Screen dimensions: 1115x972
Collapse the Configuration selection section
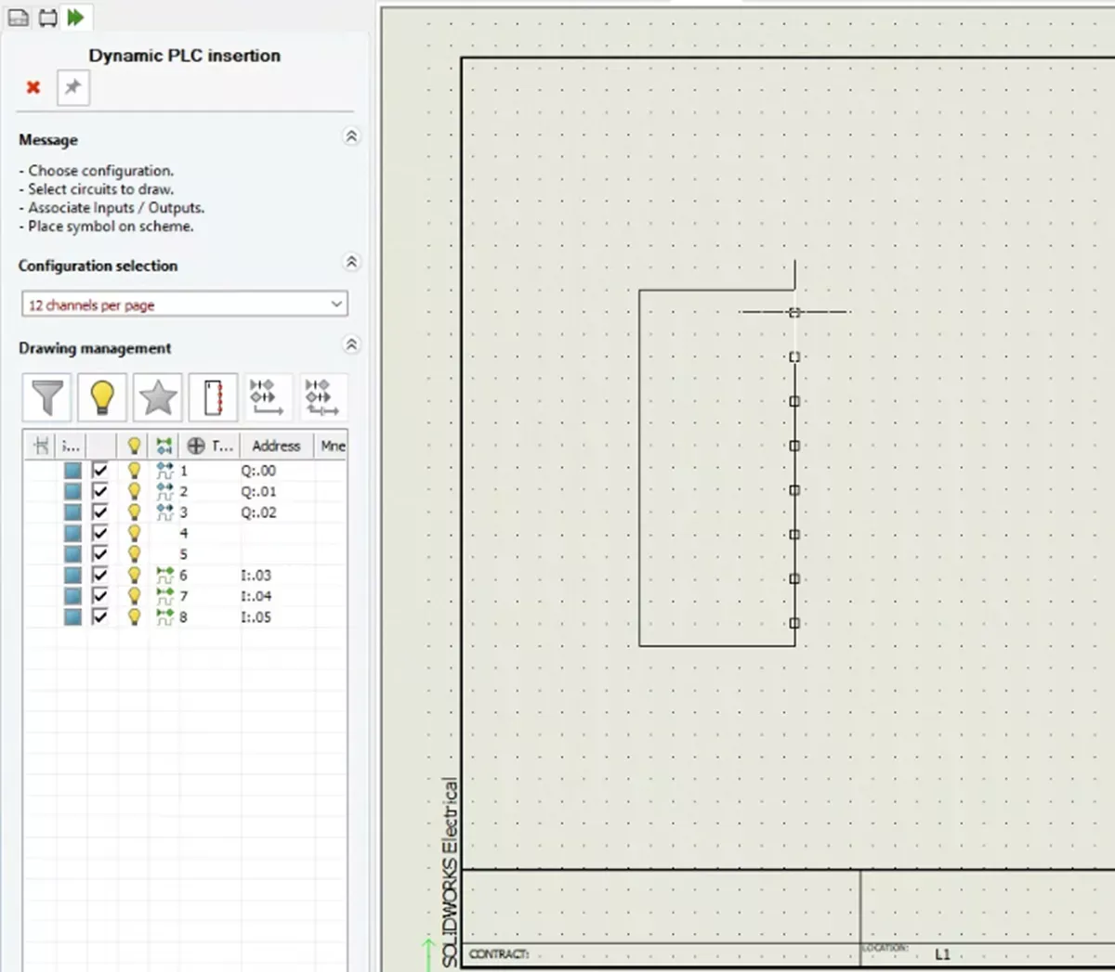[351, 262]
